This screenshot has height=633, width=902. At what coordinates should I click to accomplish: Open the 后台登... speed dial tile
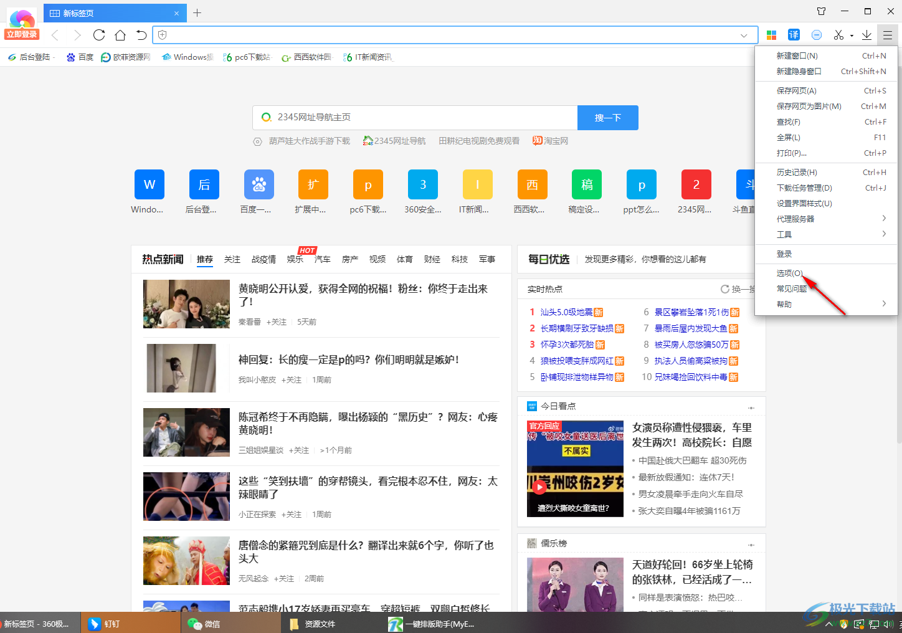click(204, 184)
